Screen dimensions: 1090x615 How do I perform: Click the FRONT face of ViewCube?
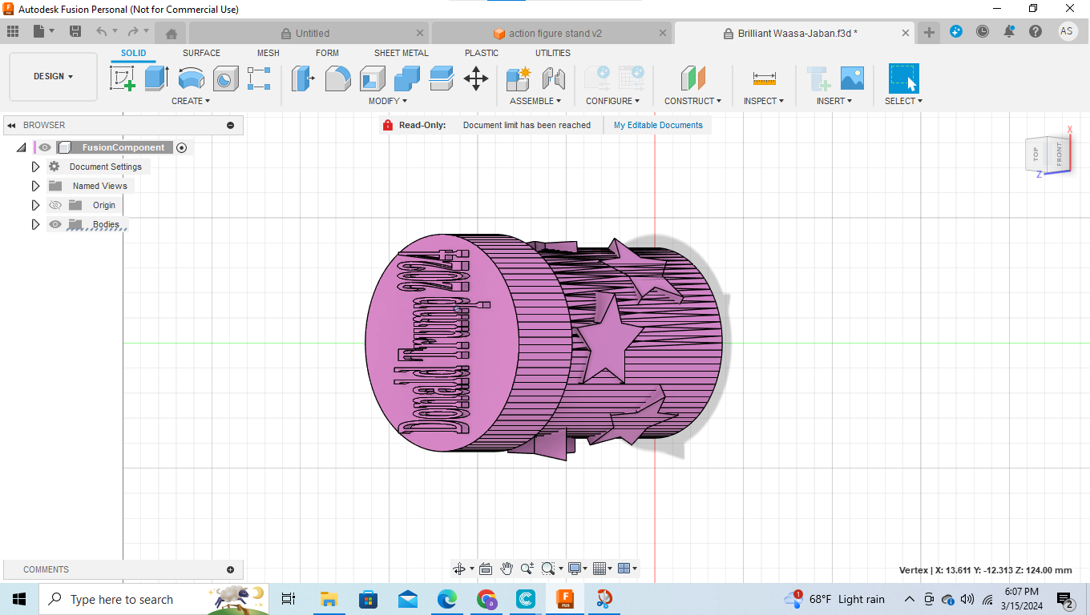[1059, 153]
